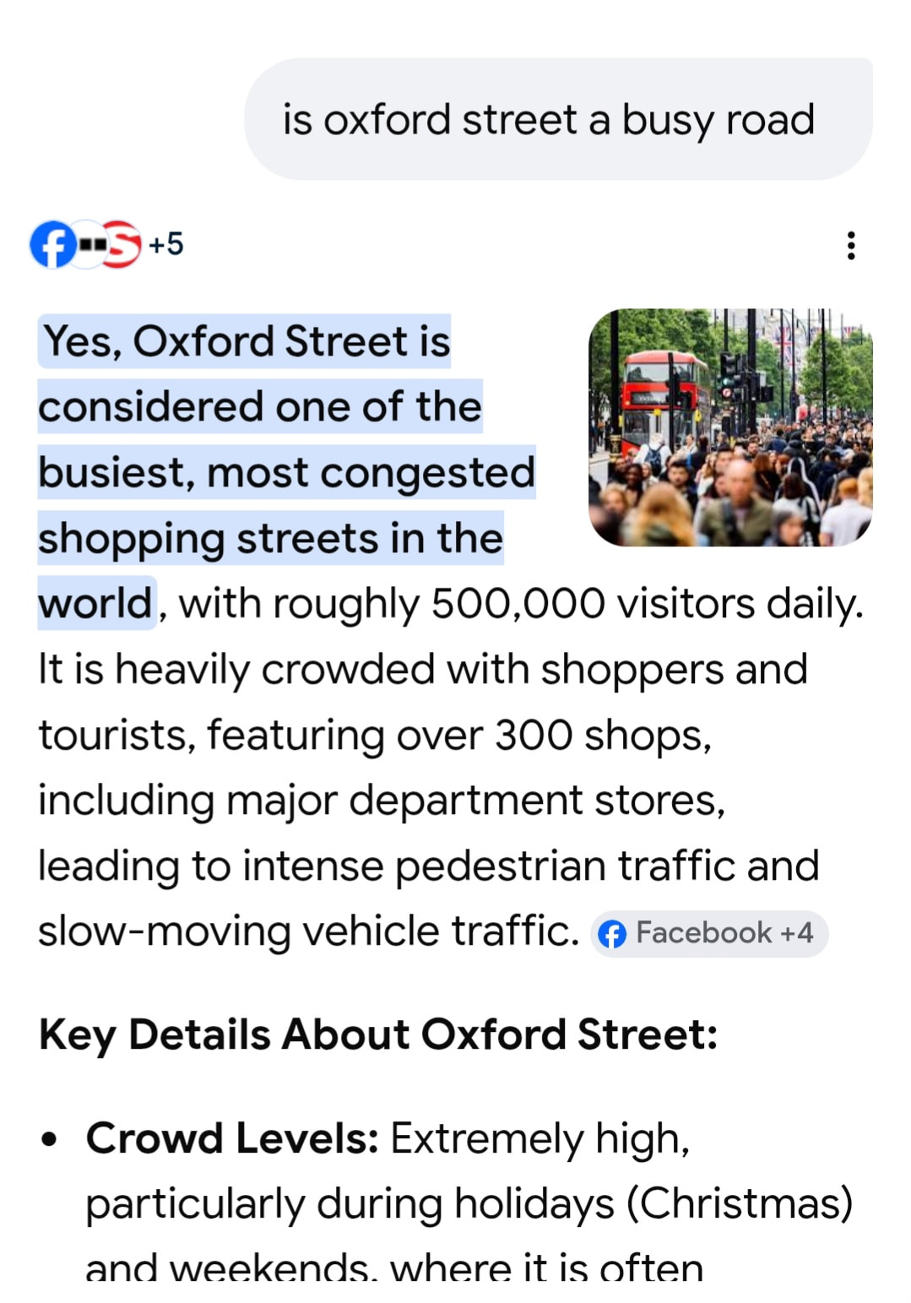Screen dimensions: 911x1303
Task: Click highlighted text 'Yes, Oxford Street is'
Action: click(246, 341)
